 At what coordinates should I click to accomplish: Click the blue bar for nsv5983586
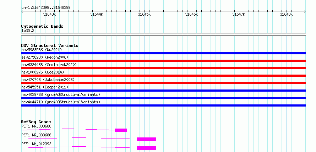163,53
